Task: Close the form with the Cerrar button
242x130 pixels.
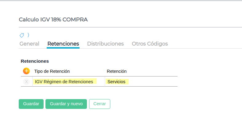Action: pyautogui.click(x=100, y=104)
